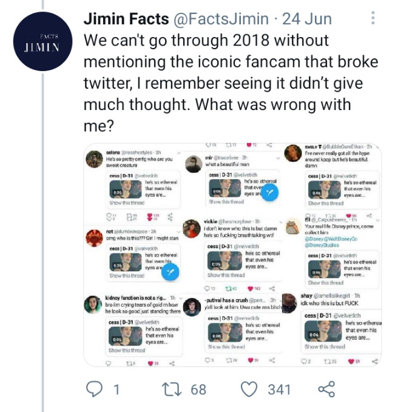Open the three-dot more options menu
395x412 pixels.
click(373, 18)
